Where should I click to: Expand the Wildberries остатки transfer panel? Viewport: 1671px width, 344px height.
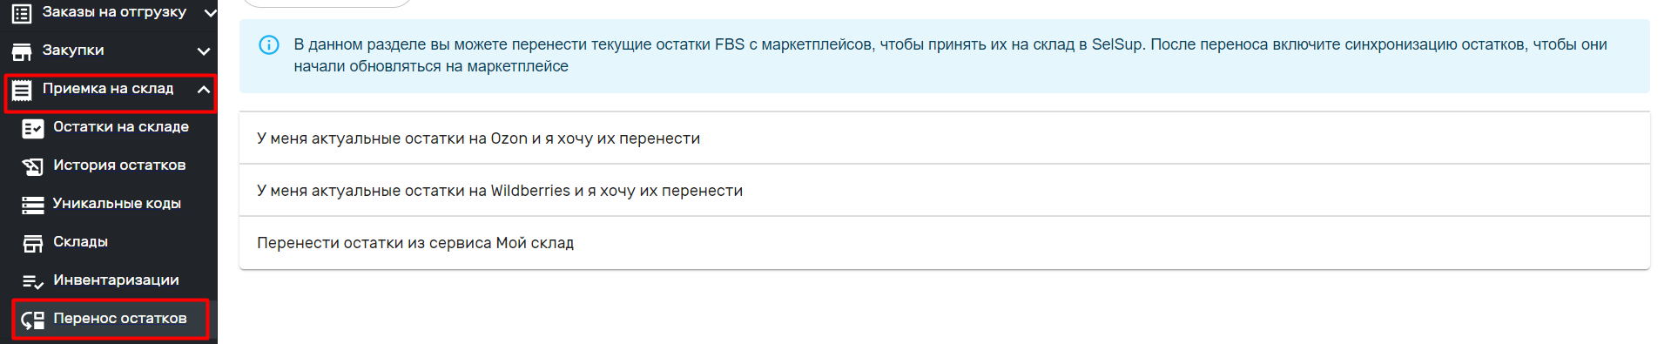[x=945, y=191]
